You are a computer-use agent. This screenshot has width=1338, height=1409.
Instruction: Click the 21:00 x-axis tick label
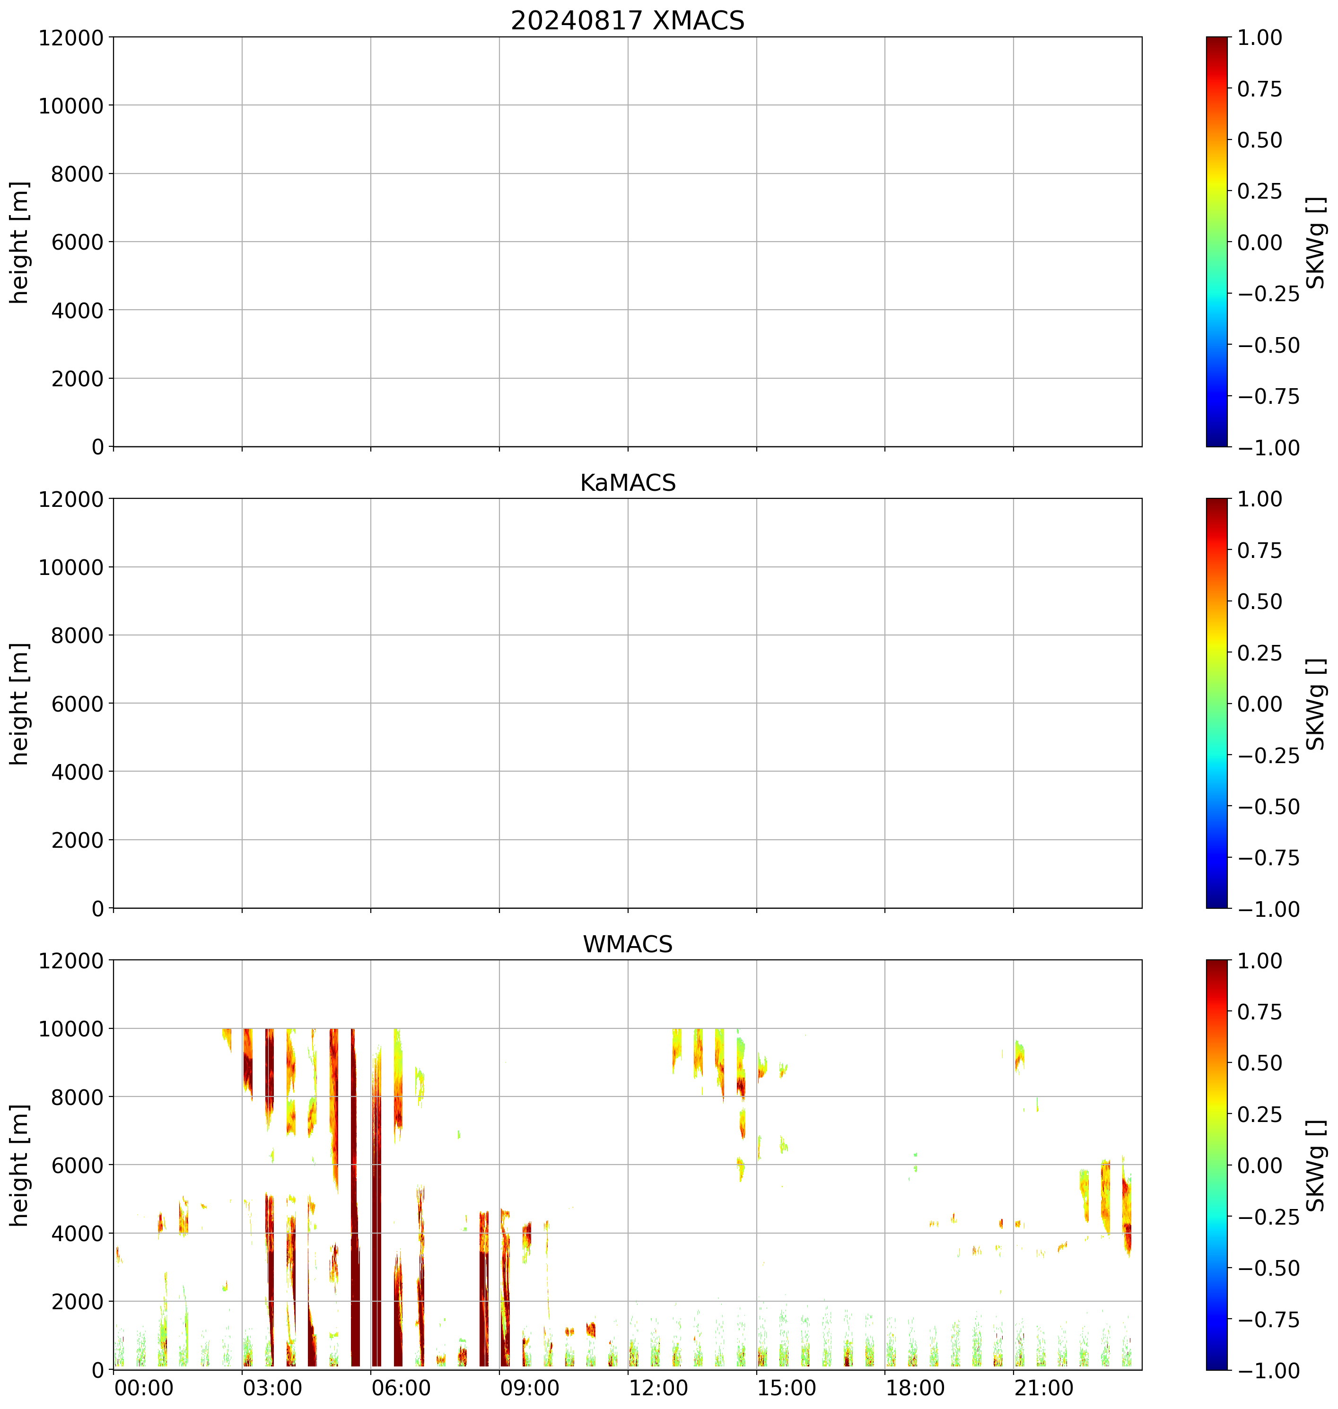[x=1044, y=1388]
